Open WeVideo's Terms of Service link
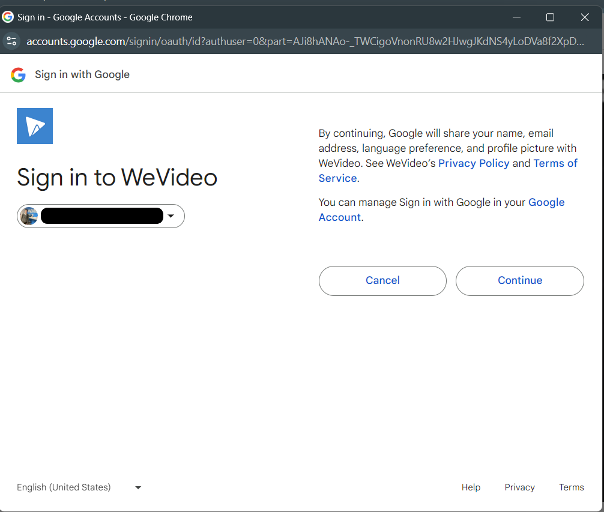The image size is (604, 512). tap(555, 163)
